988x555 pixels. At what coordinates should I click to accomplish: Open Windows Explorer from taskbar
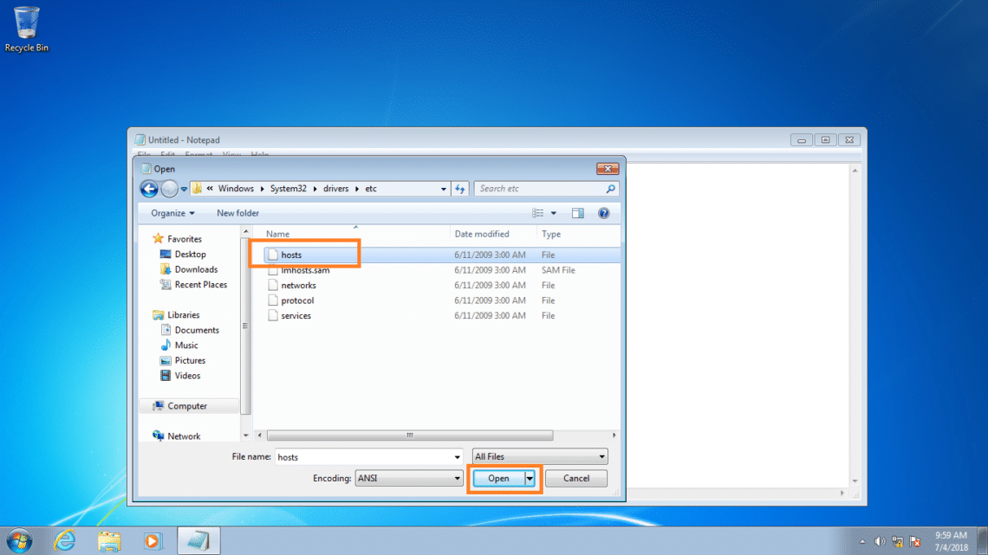[x=109, y=541]
